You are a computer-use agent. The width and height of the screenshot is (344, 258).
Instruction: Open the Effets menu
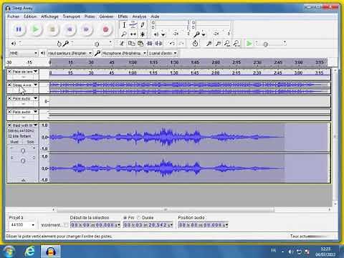pos(123,16)
